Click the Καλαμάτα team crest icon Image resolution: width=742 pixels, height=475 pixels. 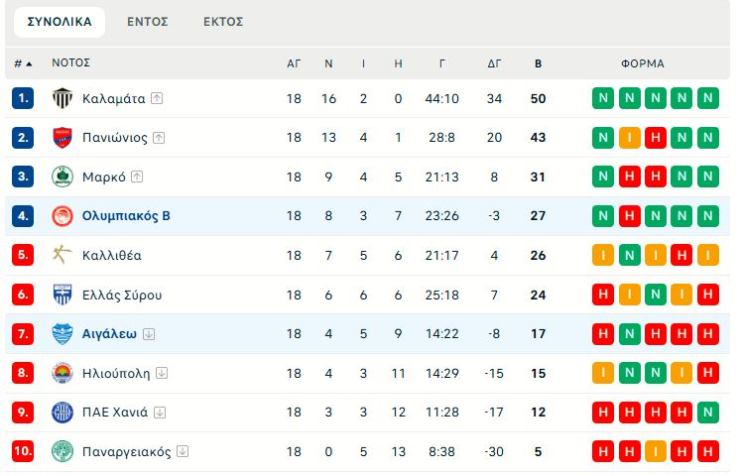(62, 98)
